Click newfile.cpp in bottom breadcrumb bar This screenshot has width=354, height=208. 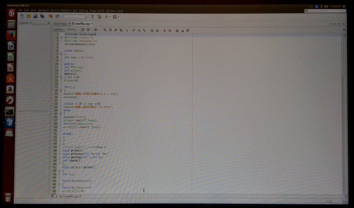pyautogui.click(x=70, y=196)
